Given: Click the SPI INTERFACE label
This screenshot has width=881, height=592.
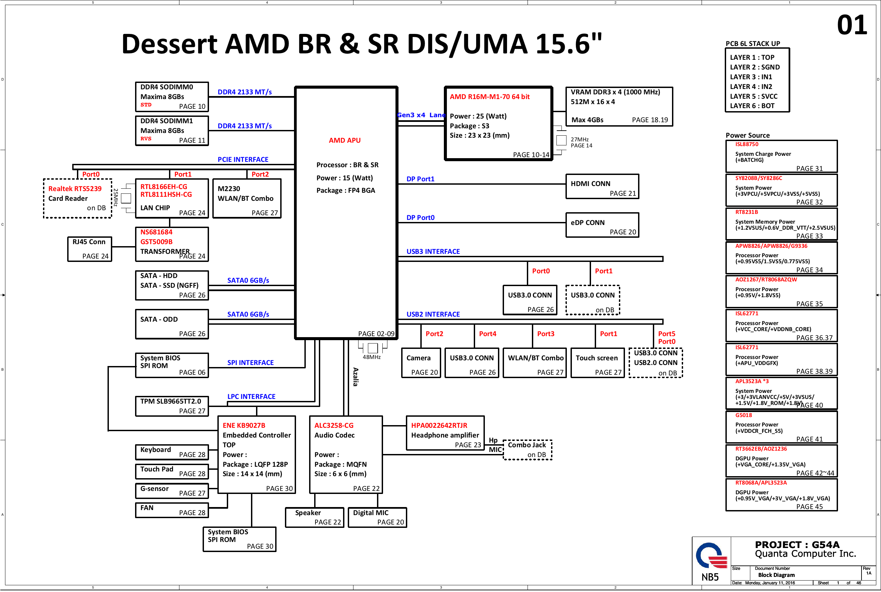Looking at the screenshot, I should pos(250,363).
